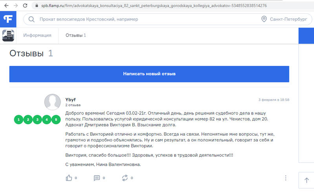Click the Ybyf user avatar
This screenshot has height=196, width=314.
point(53,102)
